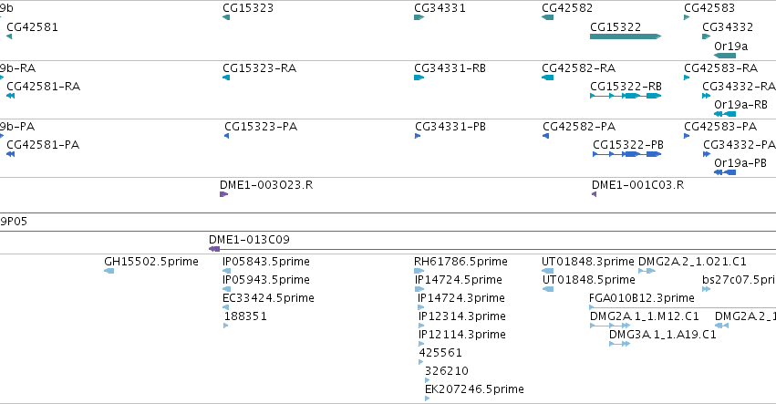Screen dimensions: 776x404
Task: Click the feature labeled 326210
Action: click(447, 371)
